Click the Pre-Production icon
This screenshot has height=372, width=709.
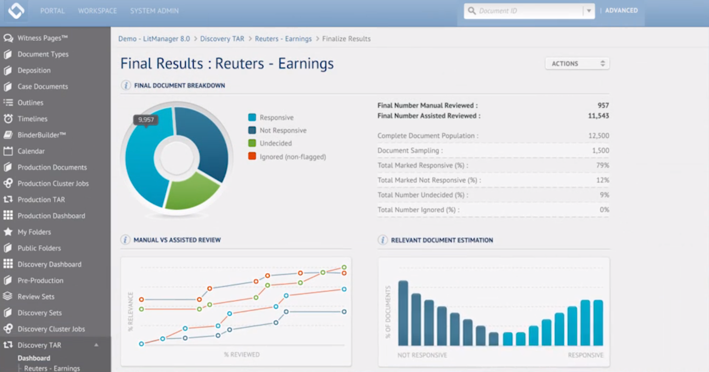coord(8,280)
